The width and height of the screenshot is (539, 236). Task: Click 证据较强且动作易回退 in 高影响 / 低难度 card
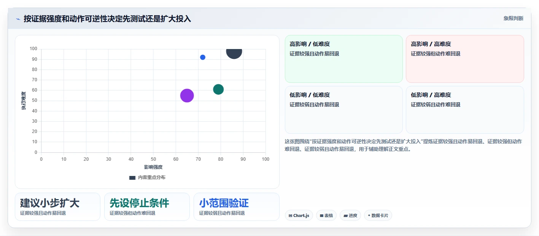pos(314,54)
